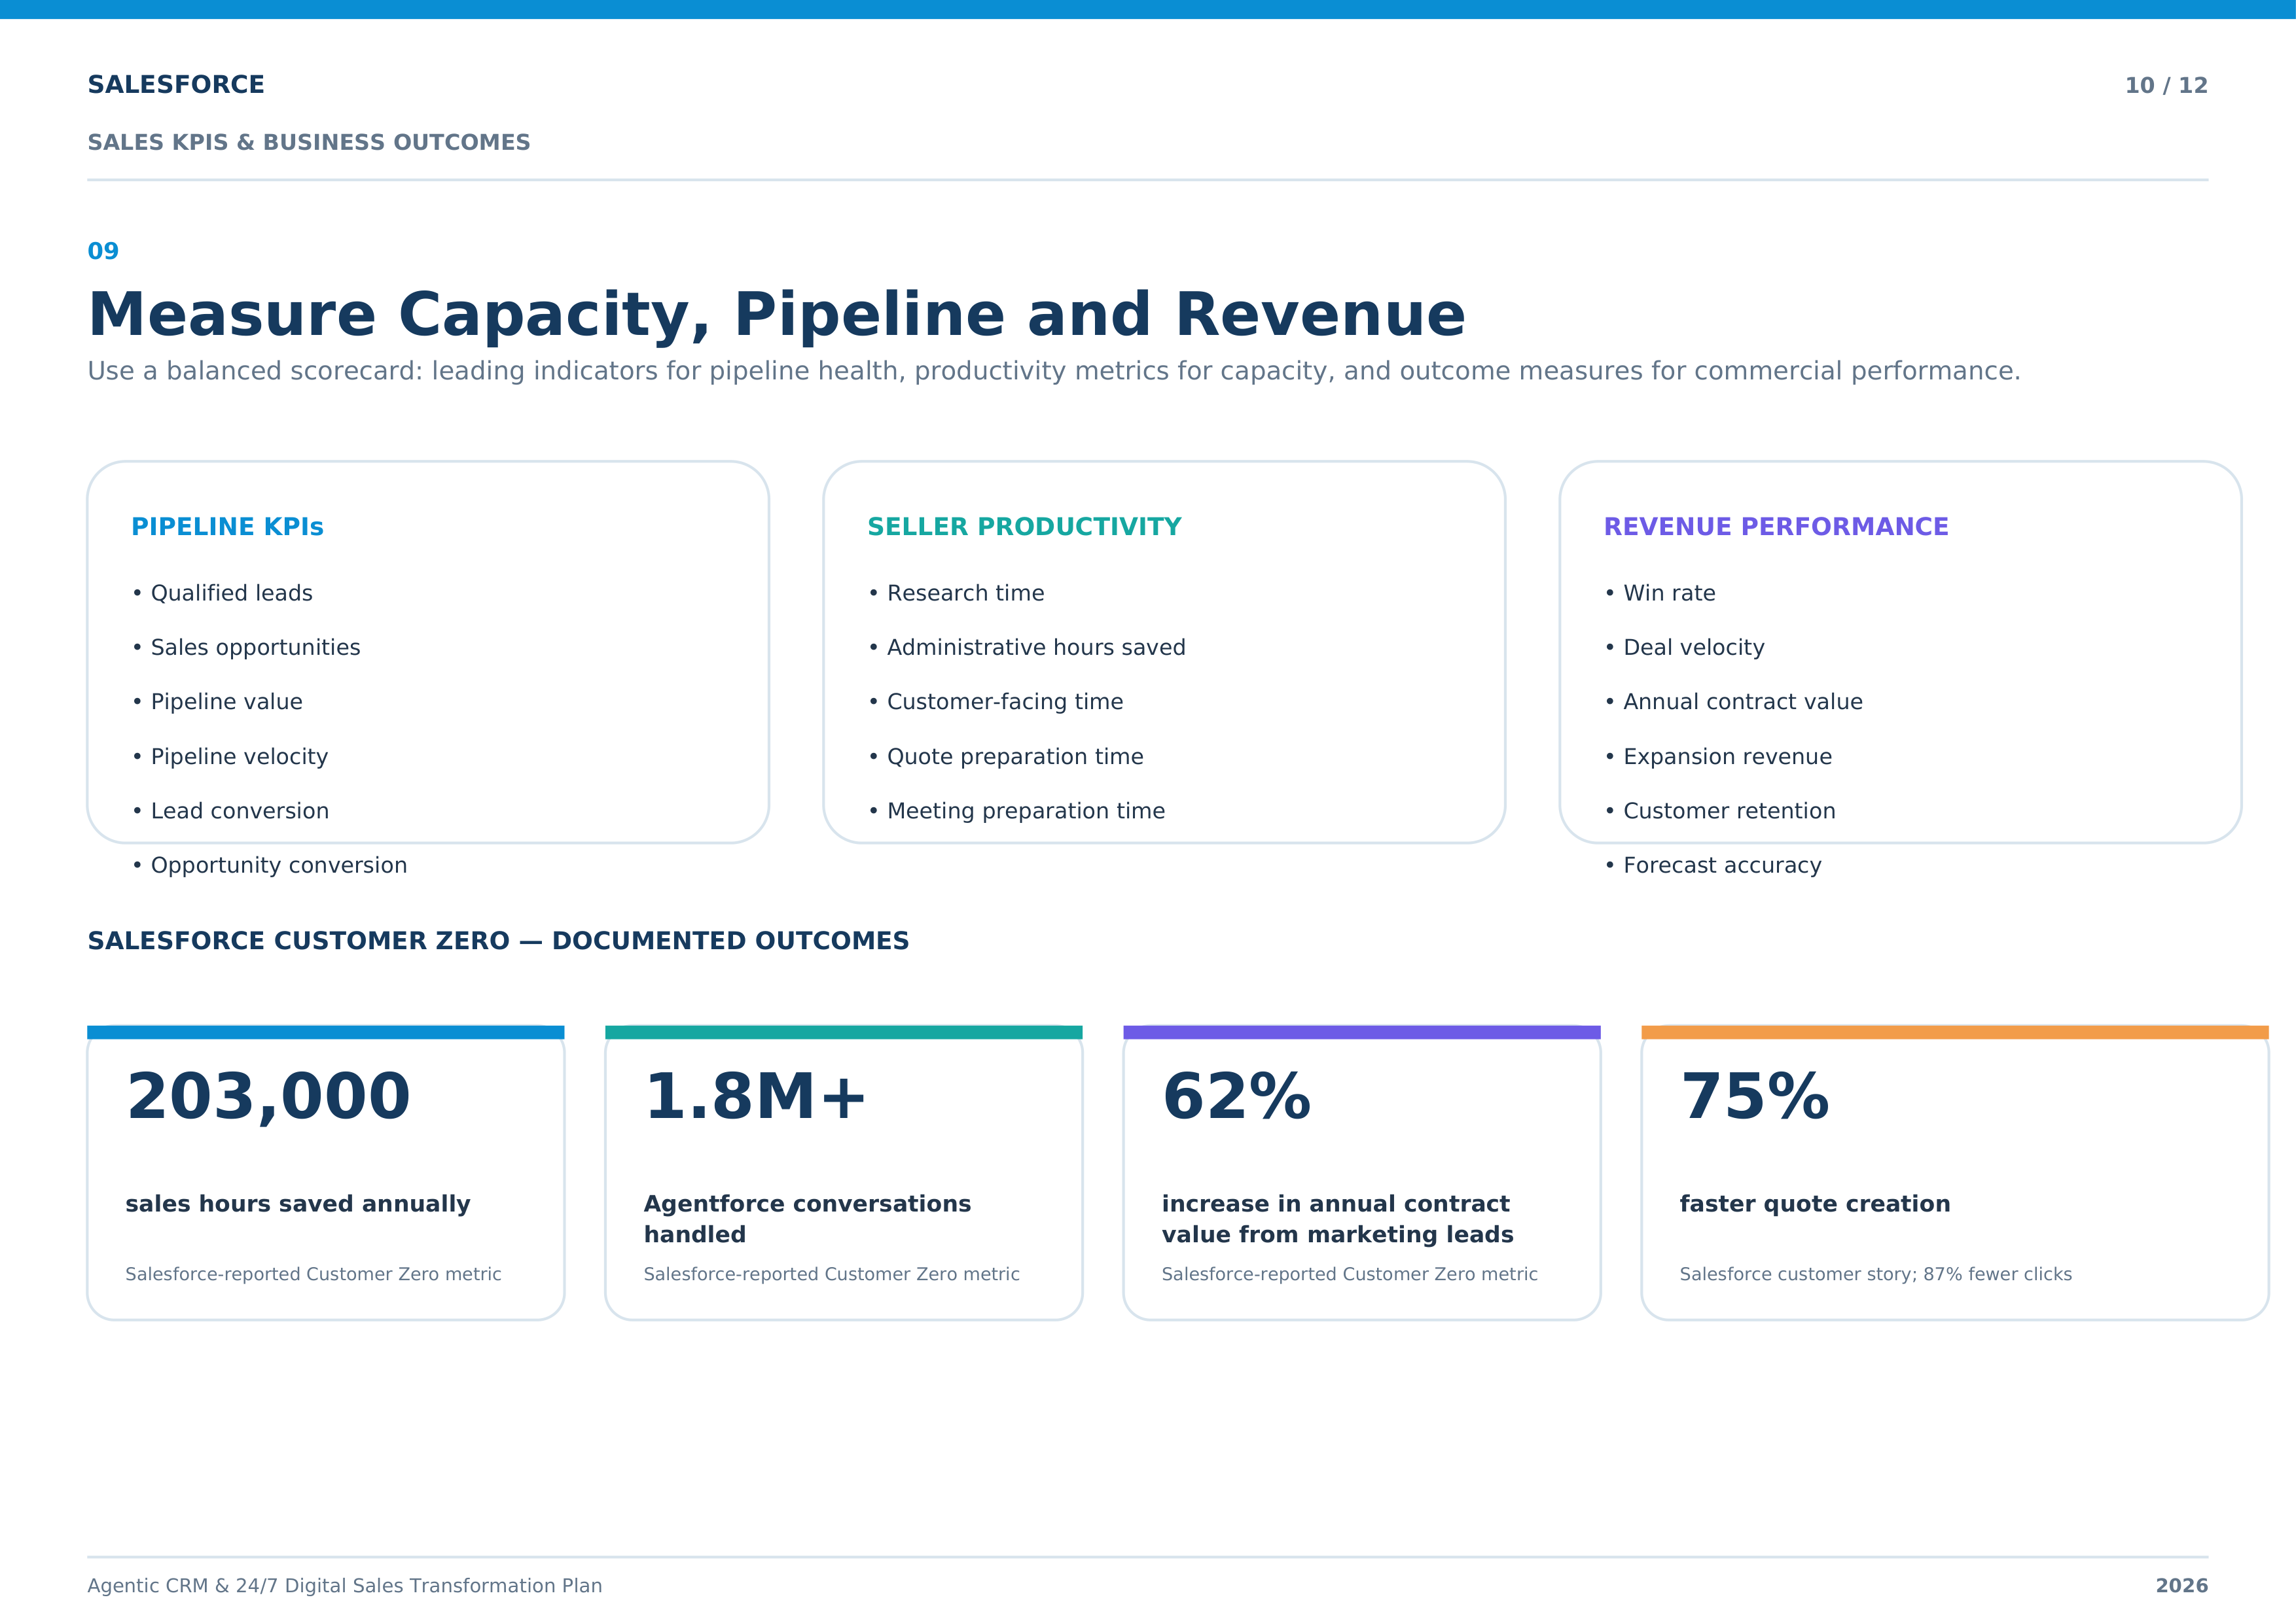Click the Quote preparation time bullet
This screenshot has width=2296, height=1623.
(x=1005, y=756)
